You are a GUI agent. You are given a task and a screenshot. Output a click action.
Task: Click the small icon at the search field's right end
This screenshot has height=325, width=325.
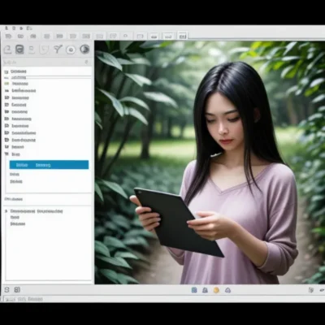click(86, 63)
